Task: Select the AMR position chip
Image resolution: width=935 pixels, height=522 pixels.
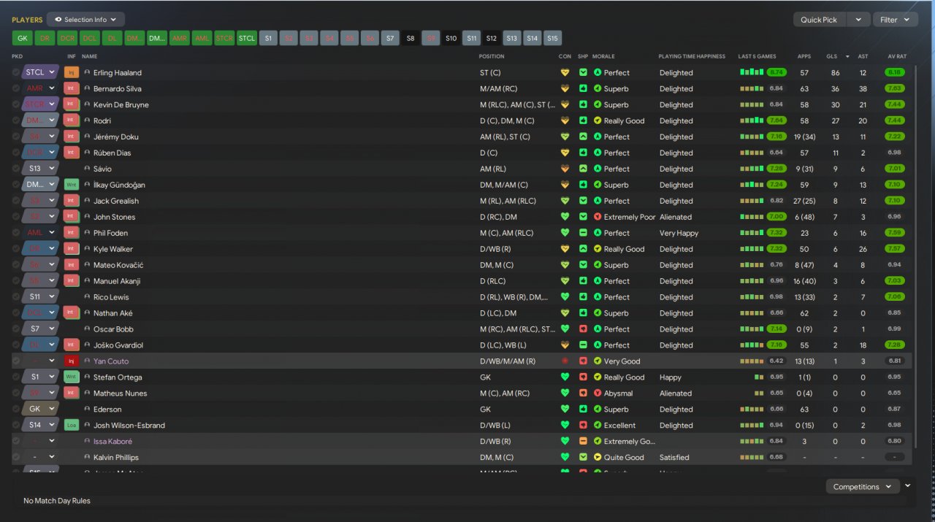Action: [x=180, y=38]
